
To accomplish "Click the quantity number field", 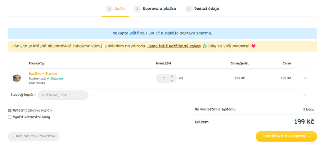I will point(164,78).
